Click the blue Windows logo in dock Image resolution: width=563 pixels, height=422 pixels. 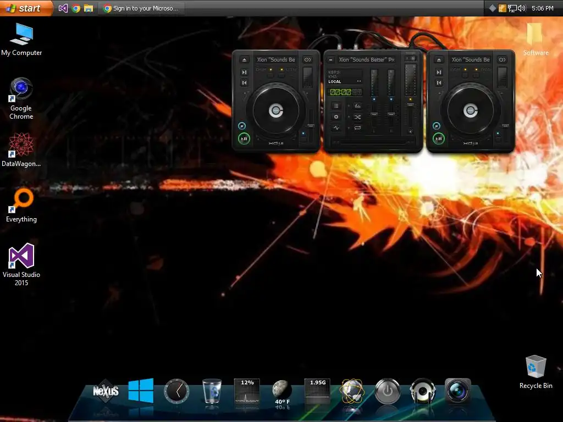(x=141, y=390)
